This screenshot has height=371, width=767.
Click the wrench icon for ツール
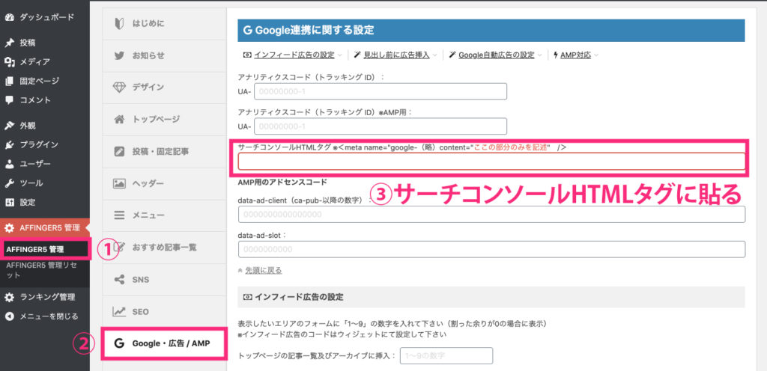9,183
